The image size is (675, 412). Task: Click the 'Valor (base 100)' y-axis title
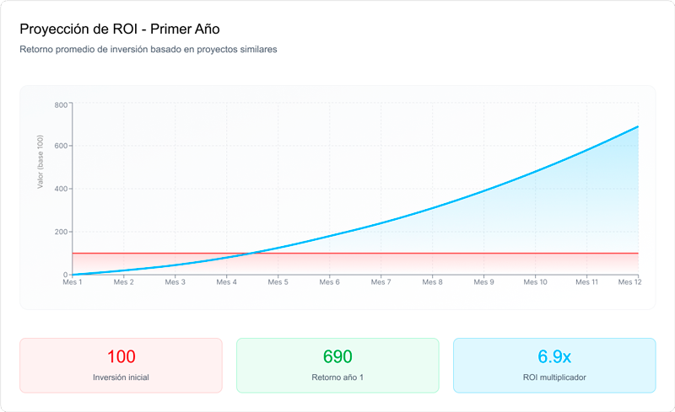40,163
